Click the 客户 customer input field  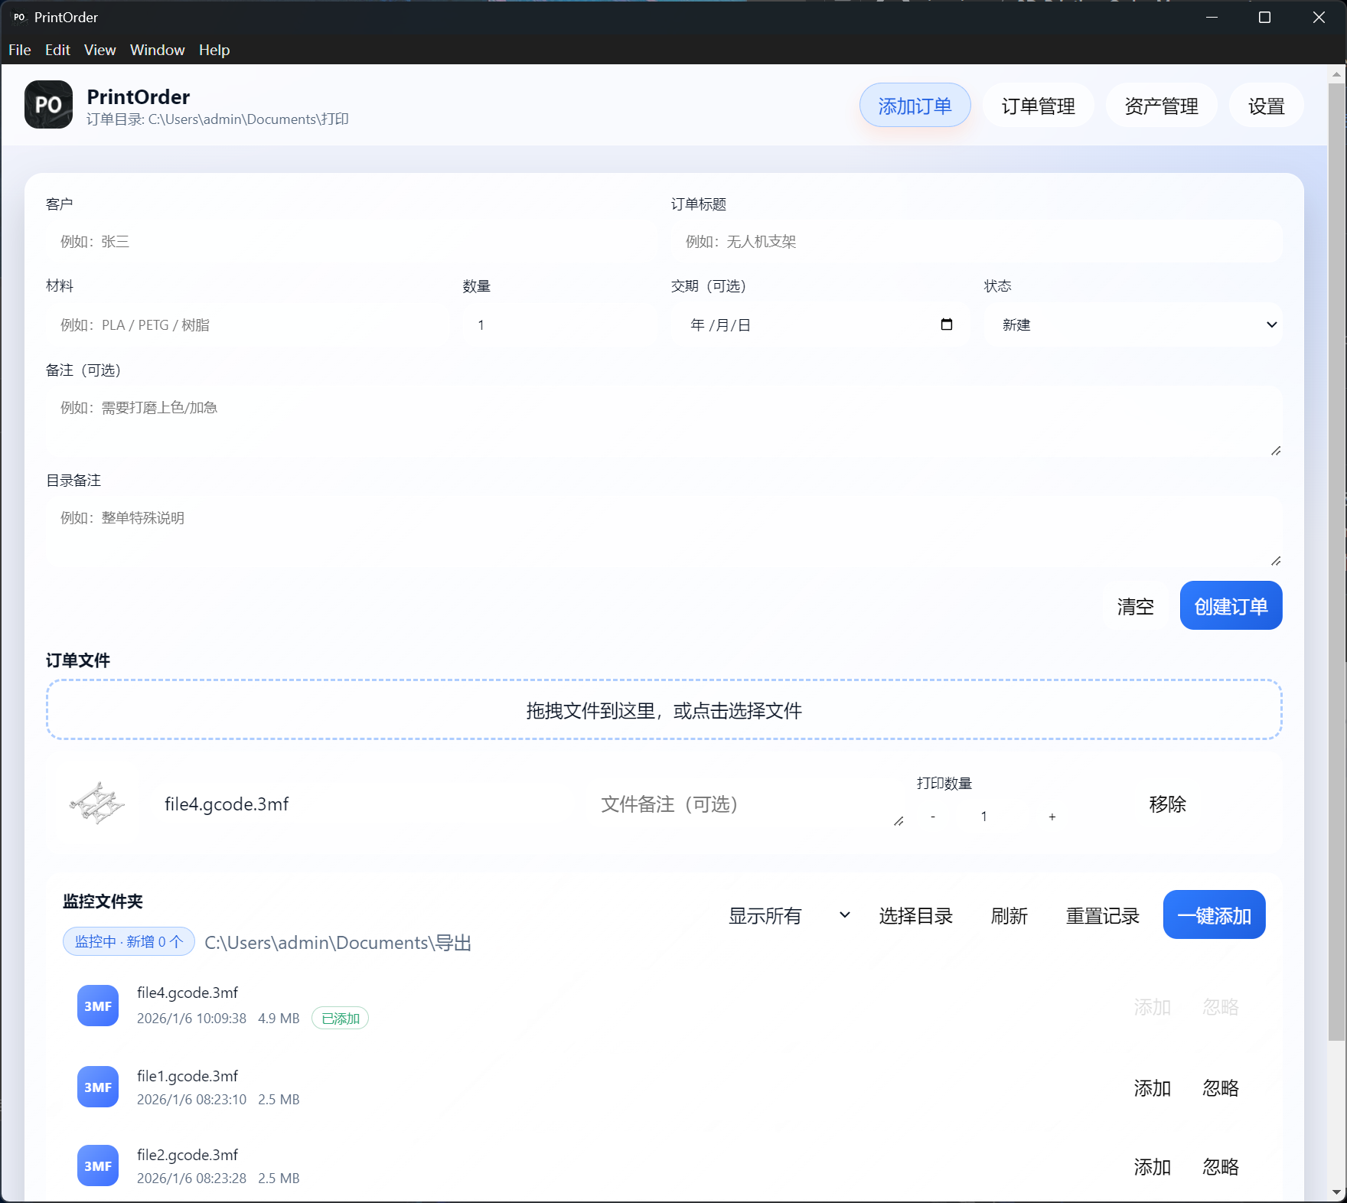click(351, 242)
